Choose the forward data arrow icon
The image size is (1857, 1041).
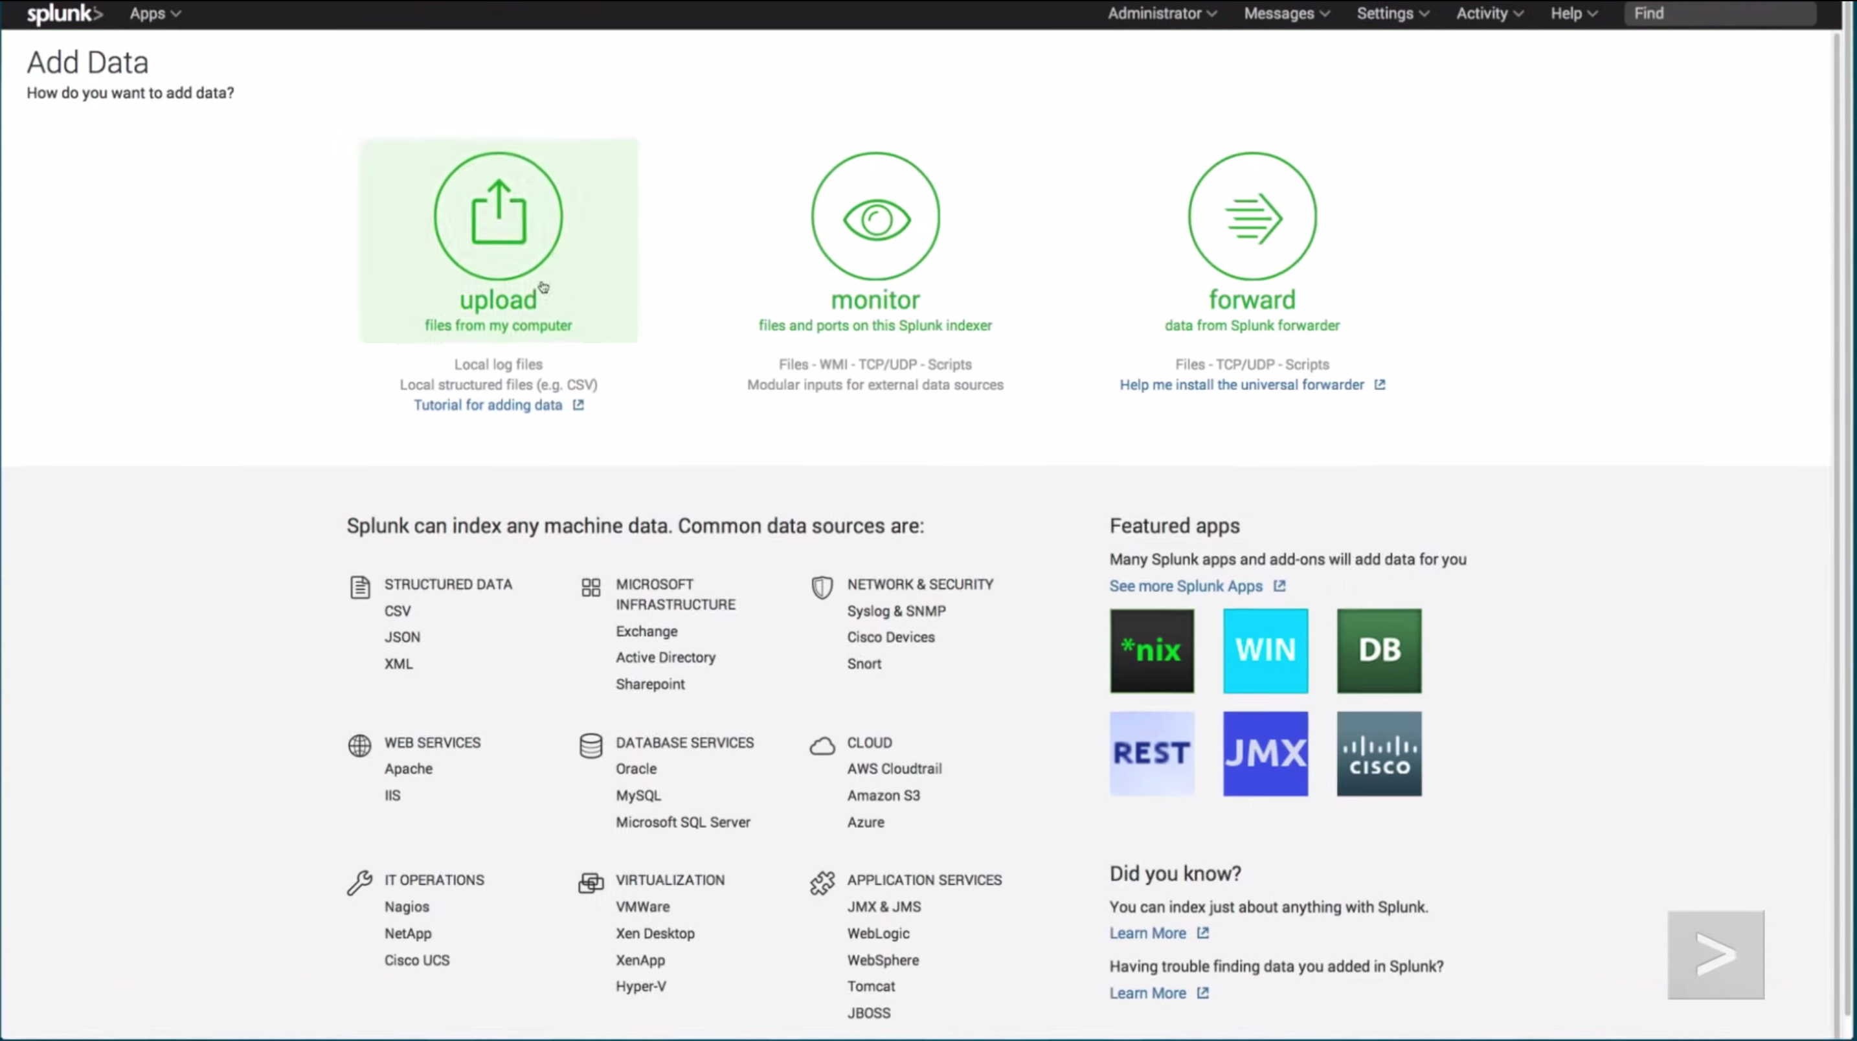(1252, 216)
